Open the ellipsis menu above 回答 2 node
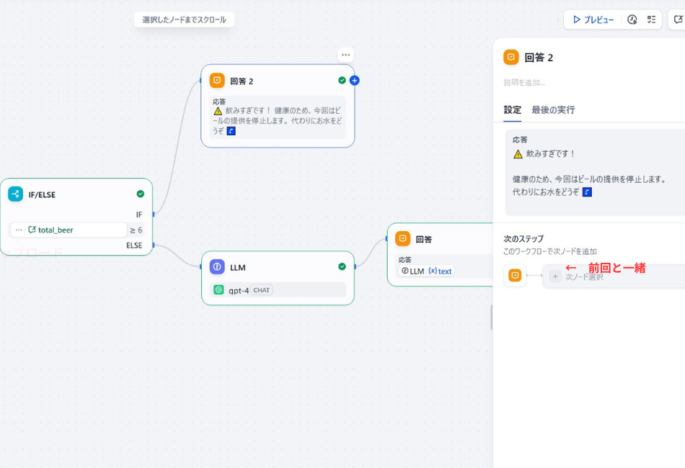Screen dimensions: 685x468 (x=345, y=54)
